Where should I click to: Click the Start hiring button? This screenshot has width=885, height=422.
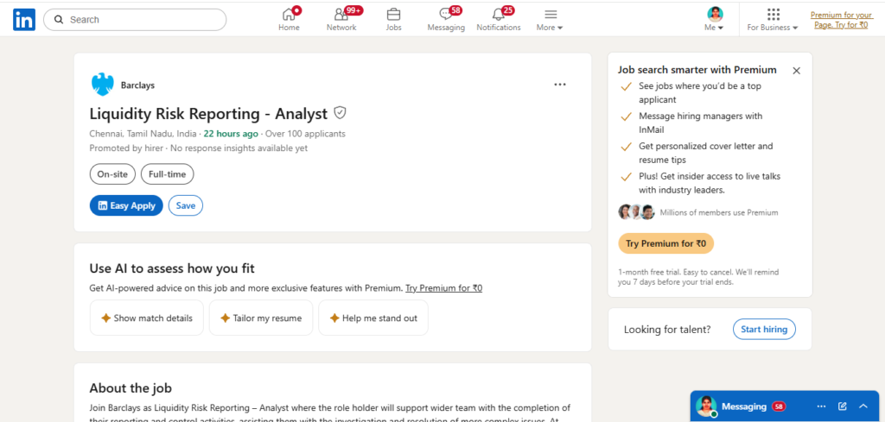(764, 330)
